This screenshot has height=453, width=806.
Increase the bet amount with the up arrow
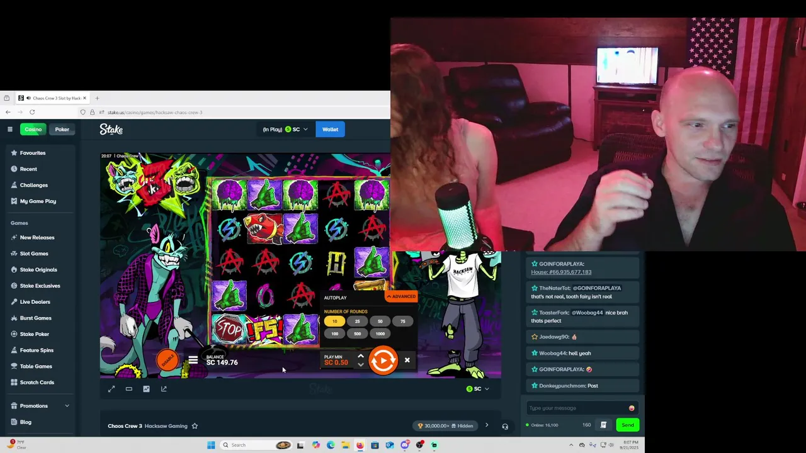(360, 356)
